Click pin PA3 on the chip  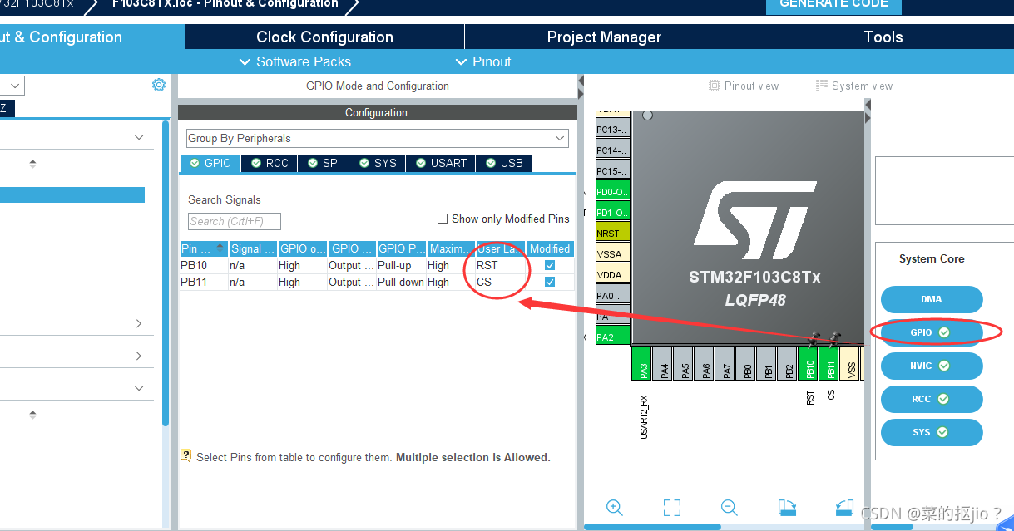pyautogui.click(x=642, y=364)
